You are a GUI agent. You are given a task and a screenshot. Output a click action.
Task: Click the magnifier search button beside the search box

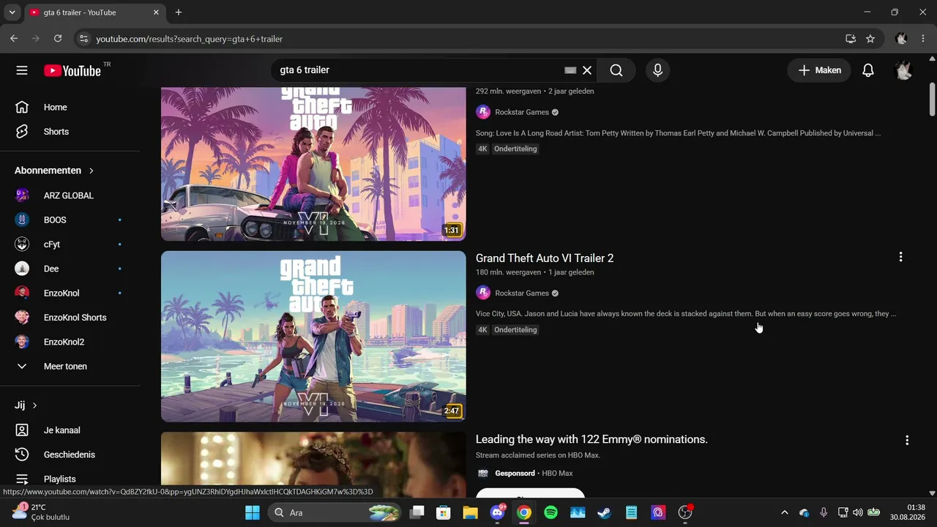coord(616,70)
